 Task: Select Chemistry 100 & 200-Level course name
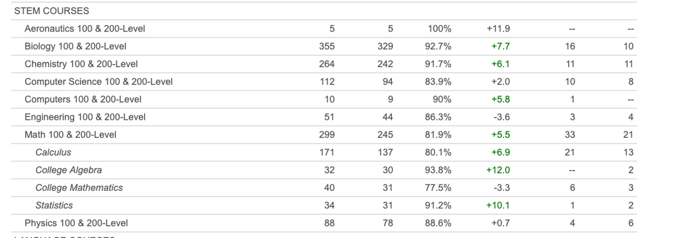[x=81, y=63]
